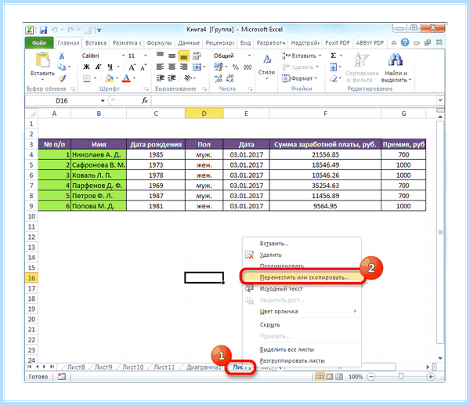Screen dimensions: 470x405
Task: Click the increase decimal icon
Action: tap(219, 78)
